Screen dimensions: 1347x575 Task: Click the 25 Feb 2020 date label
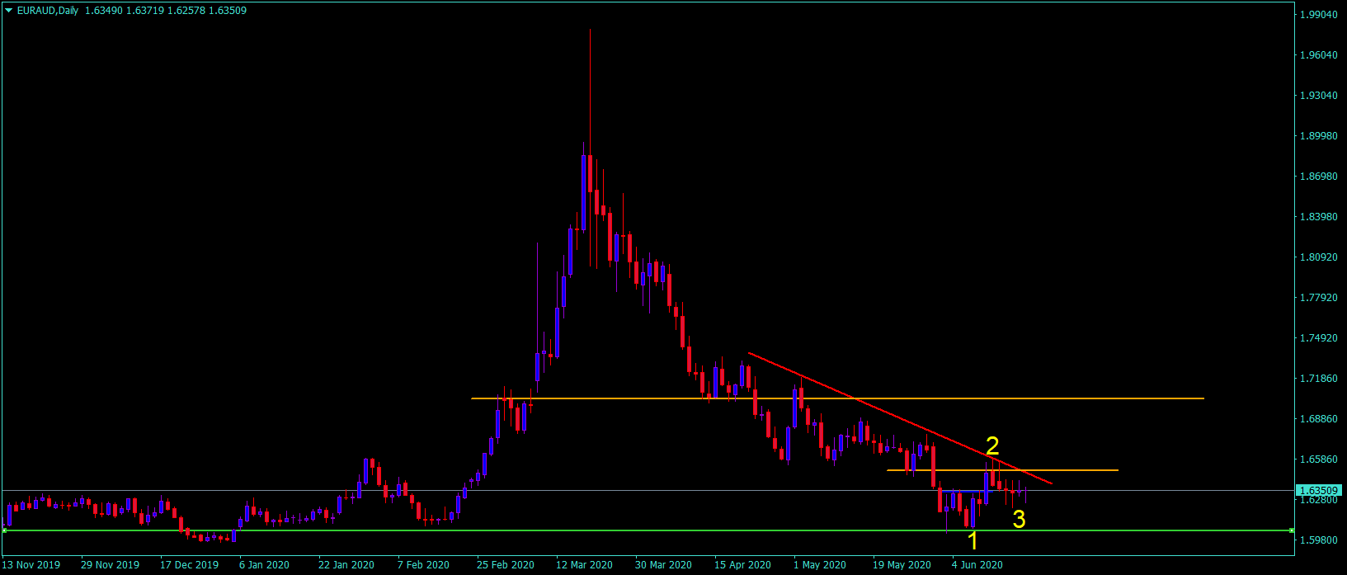[x=506, y=565]
